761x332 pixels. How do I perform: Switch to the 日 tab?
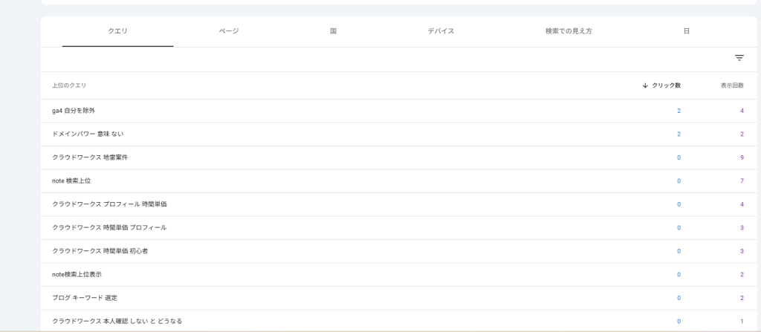coord(686,31)
